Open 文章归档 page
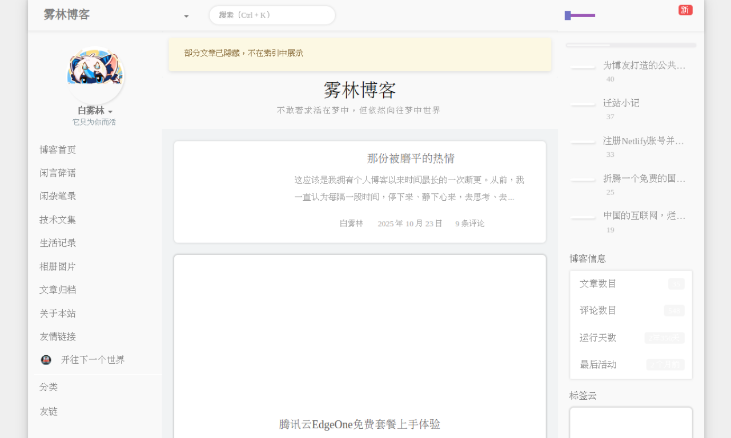Image resolution: width=731 pixels, height=438 pixels. pyautogui.click(x=58, y=290)
